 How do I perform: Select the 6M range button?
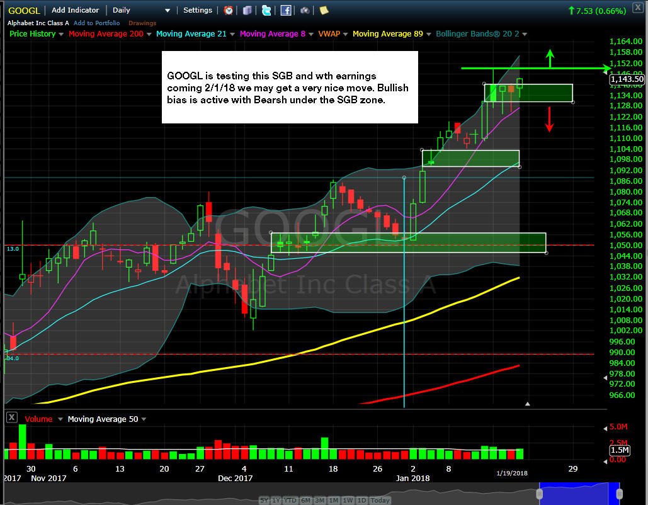coord(306,501)
